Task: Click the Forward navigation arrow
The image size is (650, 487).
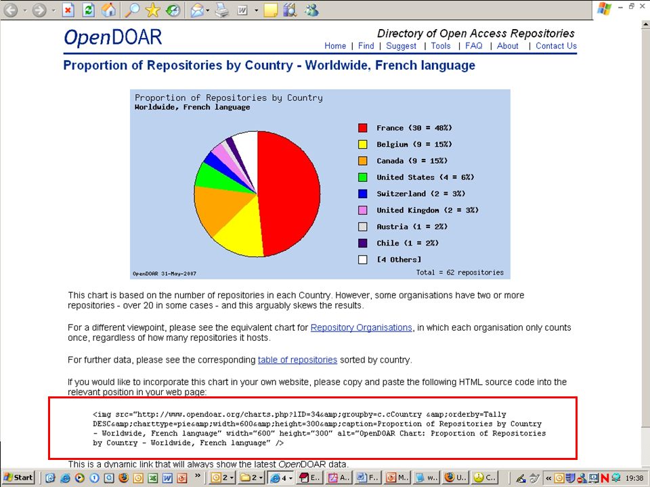Action: [x=39, y=10]
